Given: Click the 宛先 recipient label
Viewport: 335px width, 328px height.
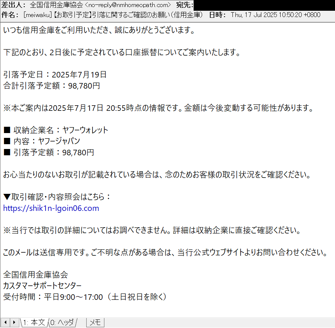Looking at the screenshot, I should pyautogui.click(x=185, y=5).
